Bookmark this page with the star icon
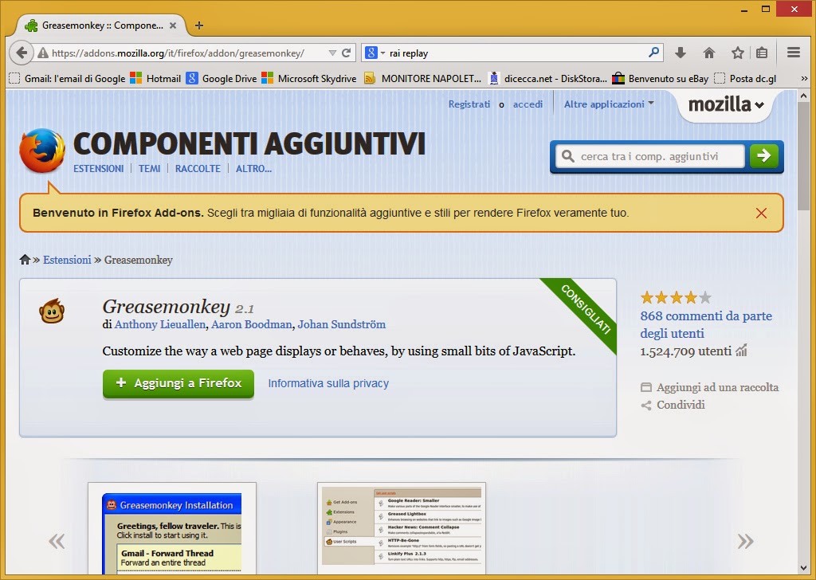 (737, 53)
